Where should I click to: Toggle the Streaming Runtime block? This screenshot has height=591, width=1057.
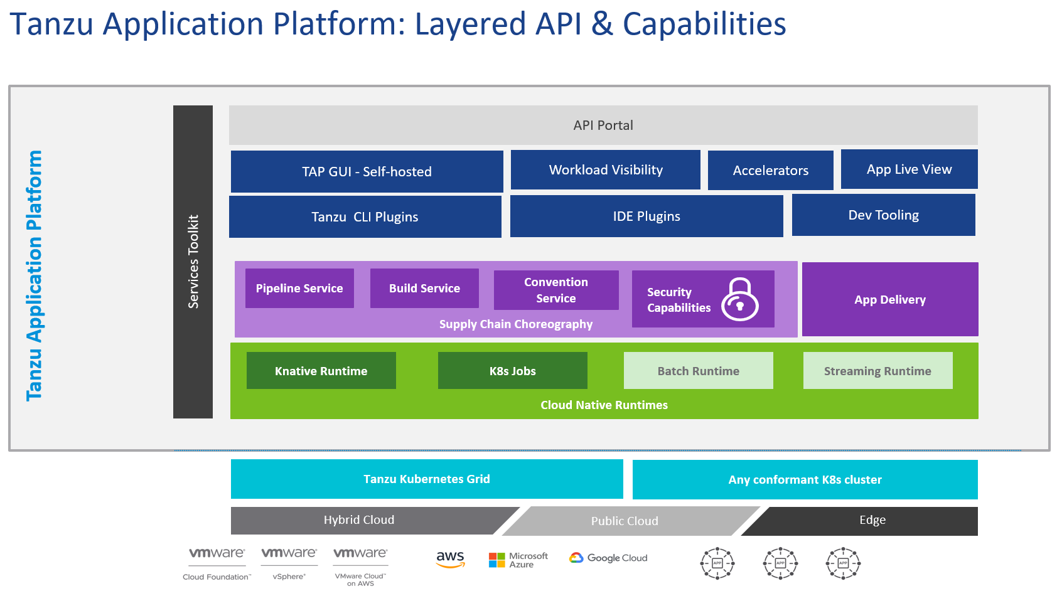pyautogui.click(x=877, y=370)
